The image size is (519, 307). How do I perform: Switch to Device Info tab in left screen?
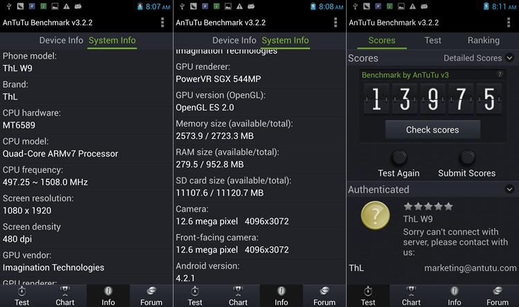tap(61, 40)
